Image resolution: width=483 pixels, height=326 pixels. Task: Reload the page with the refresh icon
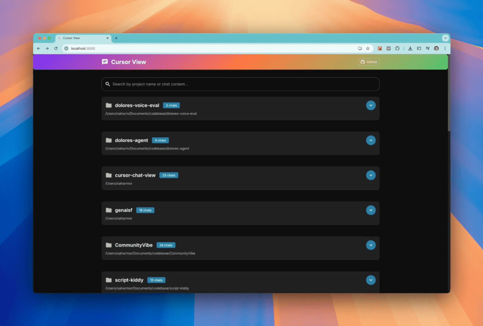(x=56, y=49)
